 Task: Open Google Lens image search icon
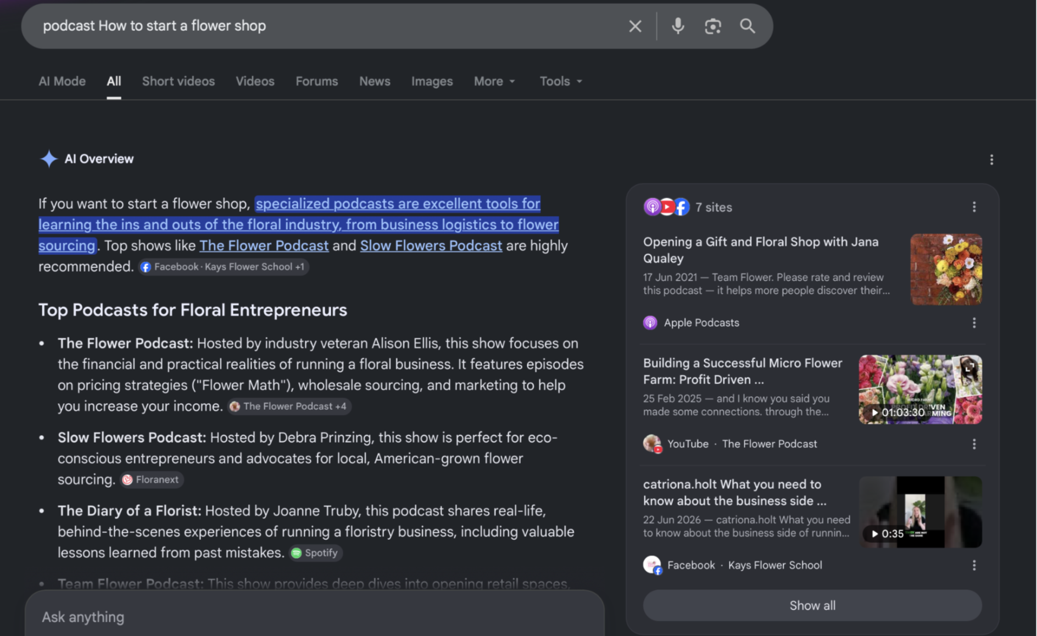tap(712, 26)
